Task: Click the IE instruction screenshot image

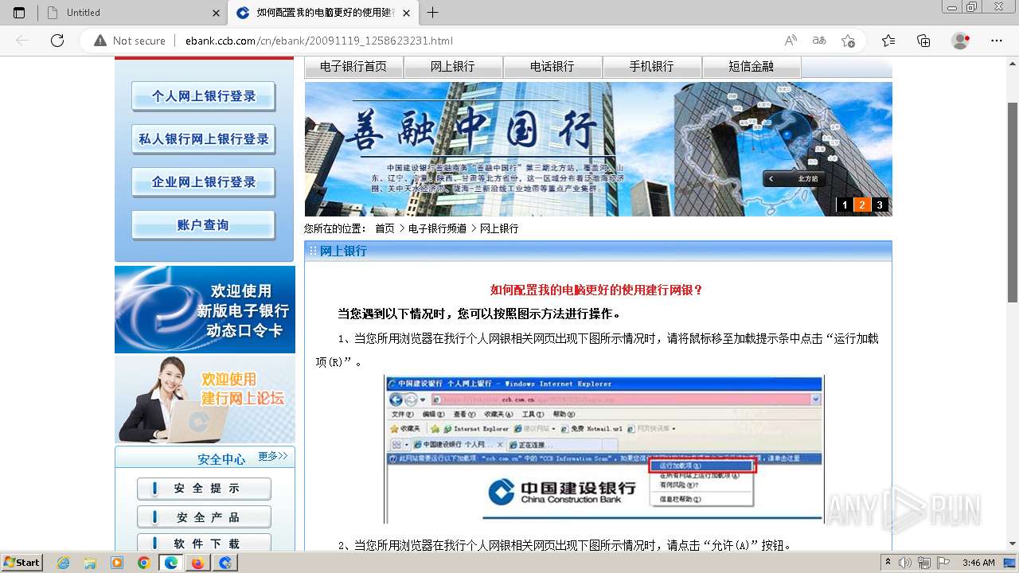Action: point(603,449)
